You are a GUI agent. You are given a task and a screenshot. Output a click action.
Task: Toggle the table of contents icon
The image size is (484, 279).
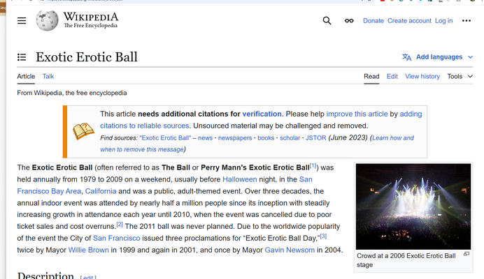pos(22,57)
